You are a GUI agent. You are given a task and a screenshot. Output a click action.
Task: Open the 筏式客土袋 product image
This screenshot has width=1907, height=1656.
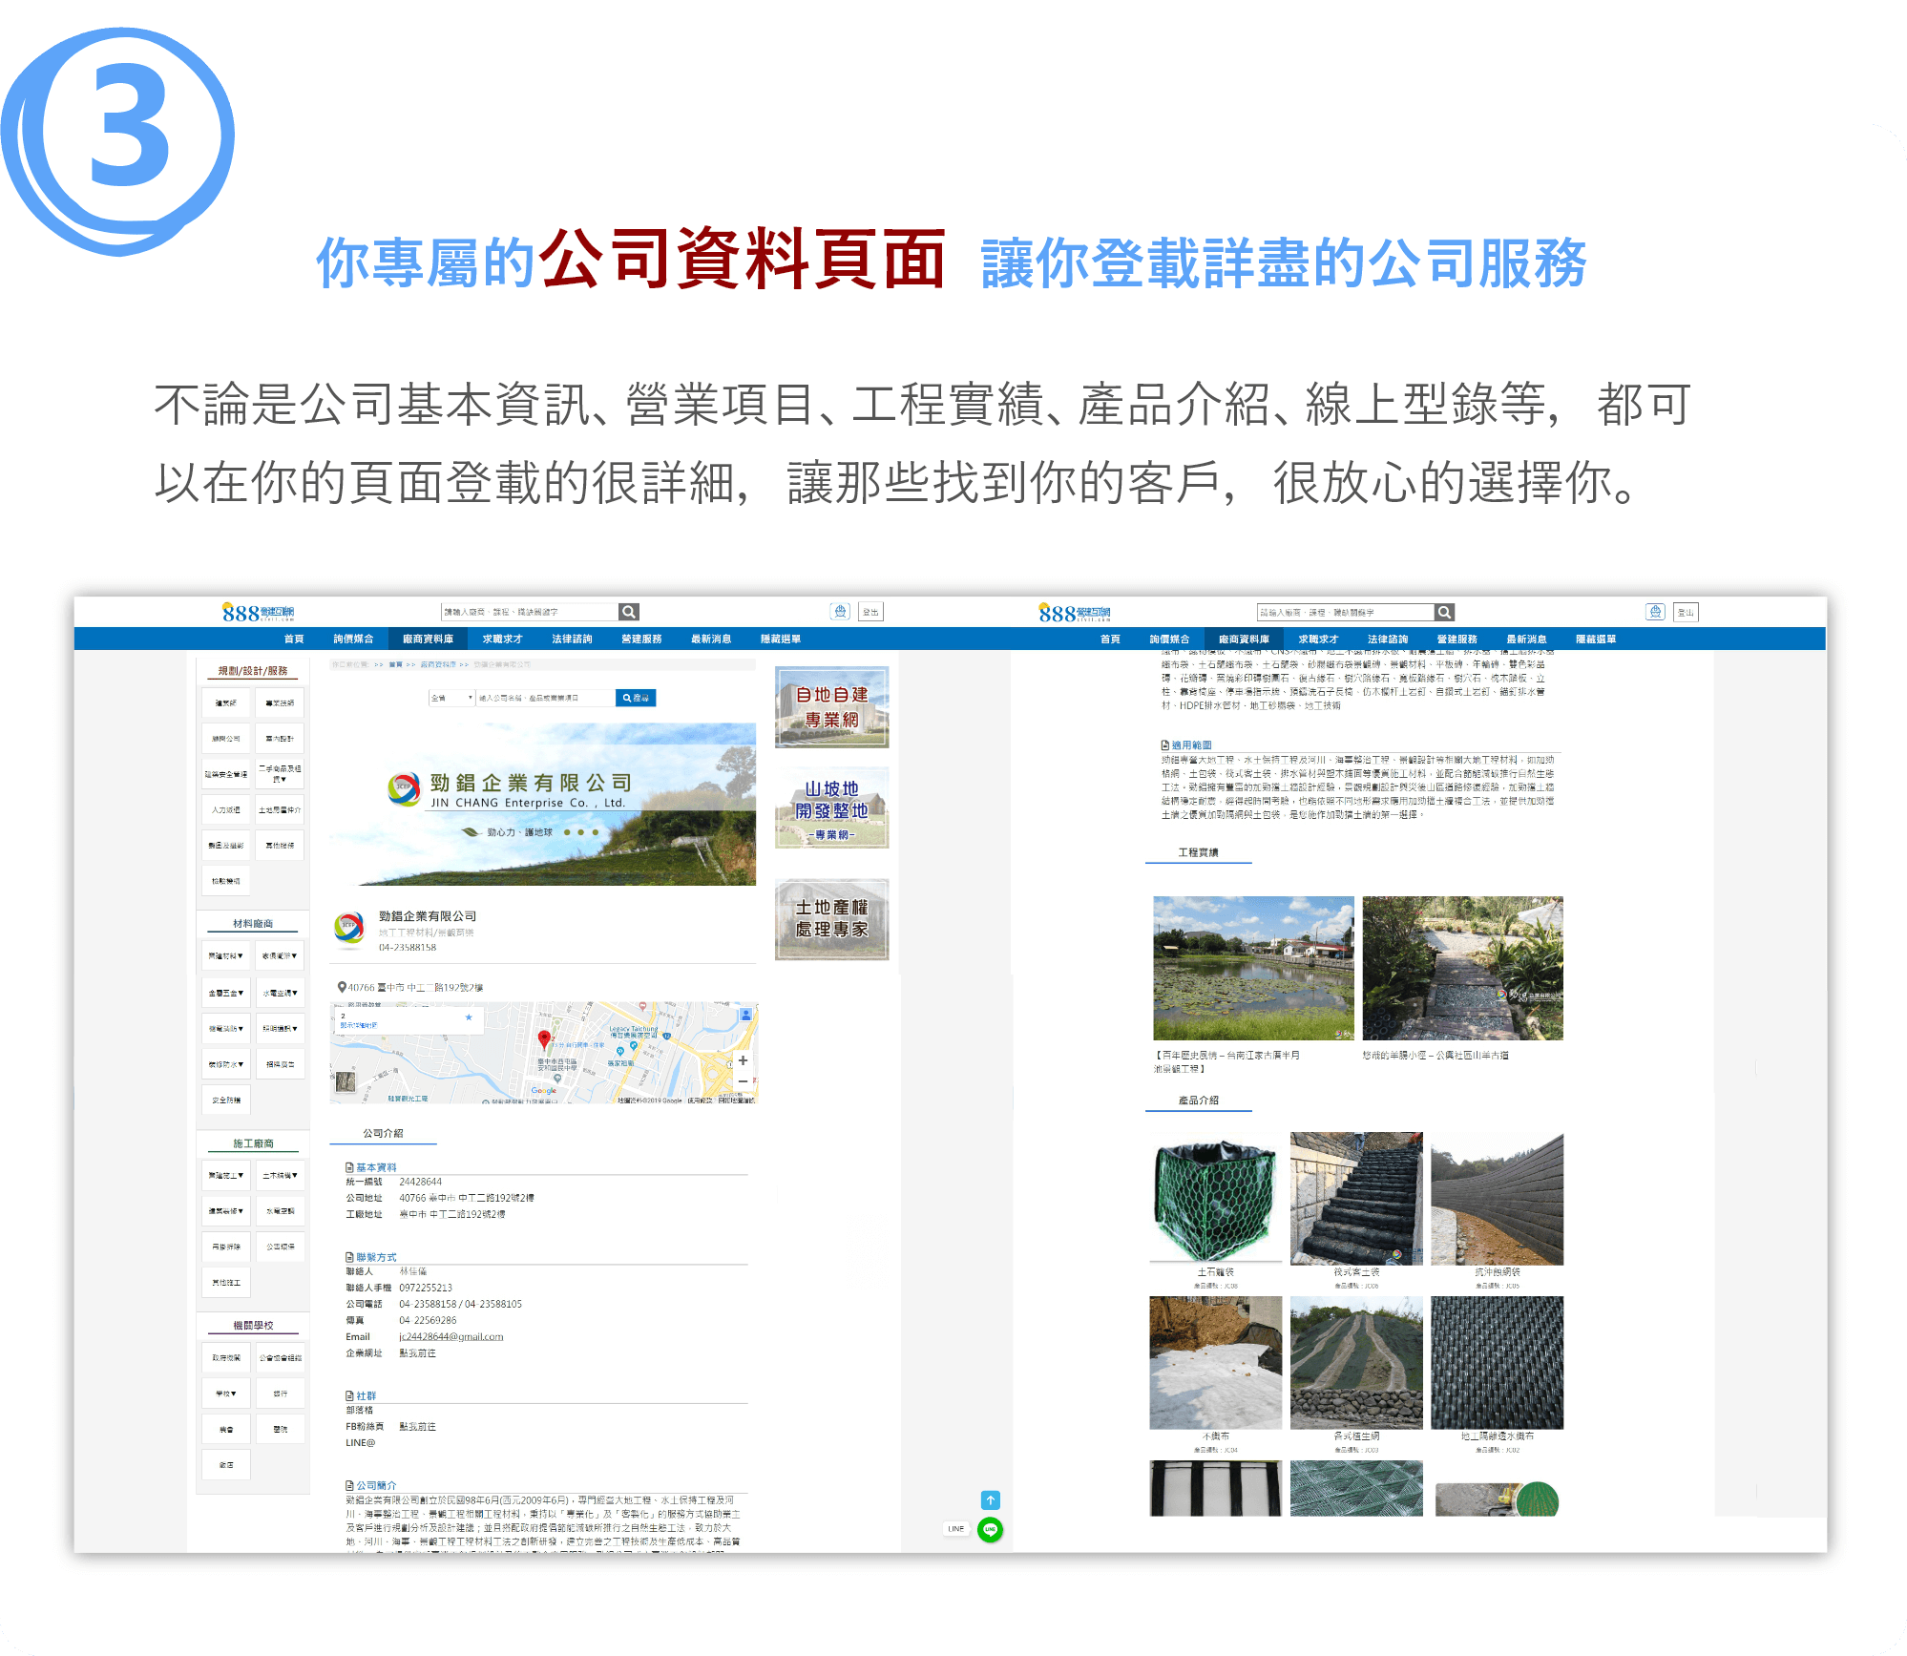point(1356,1199)
